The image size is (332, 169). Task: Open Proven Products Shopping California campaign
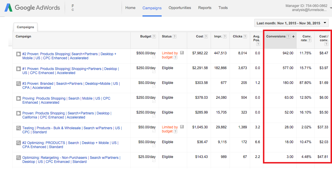[x=67, y=115]
